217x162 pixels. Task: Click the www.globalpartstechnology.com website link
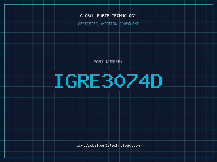[108, 146]
